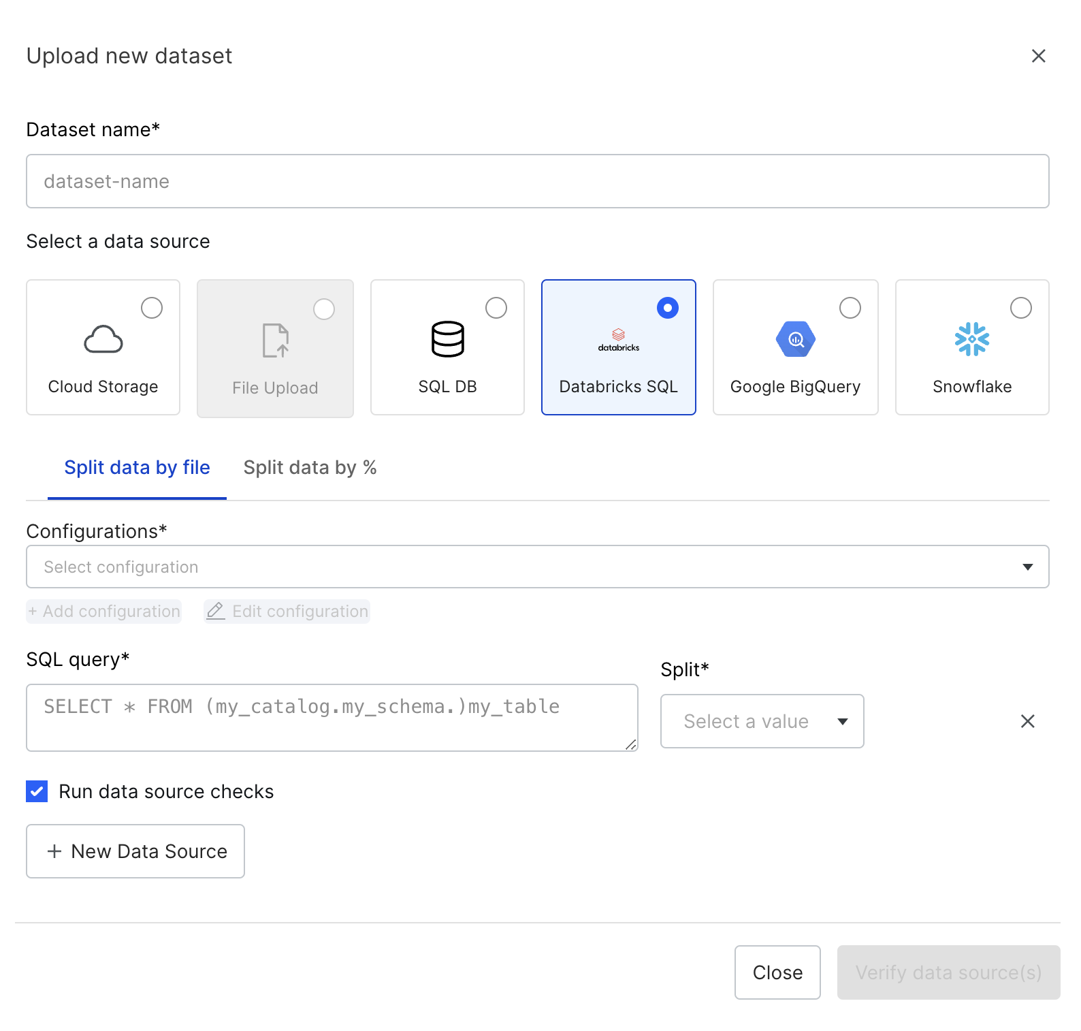Click the Close button
Screen dimensions: 1081x1031
pyautogui.click(x=777, y=972)
